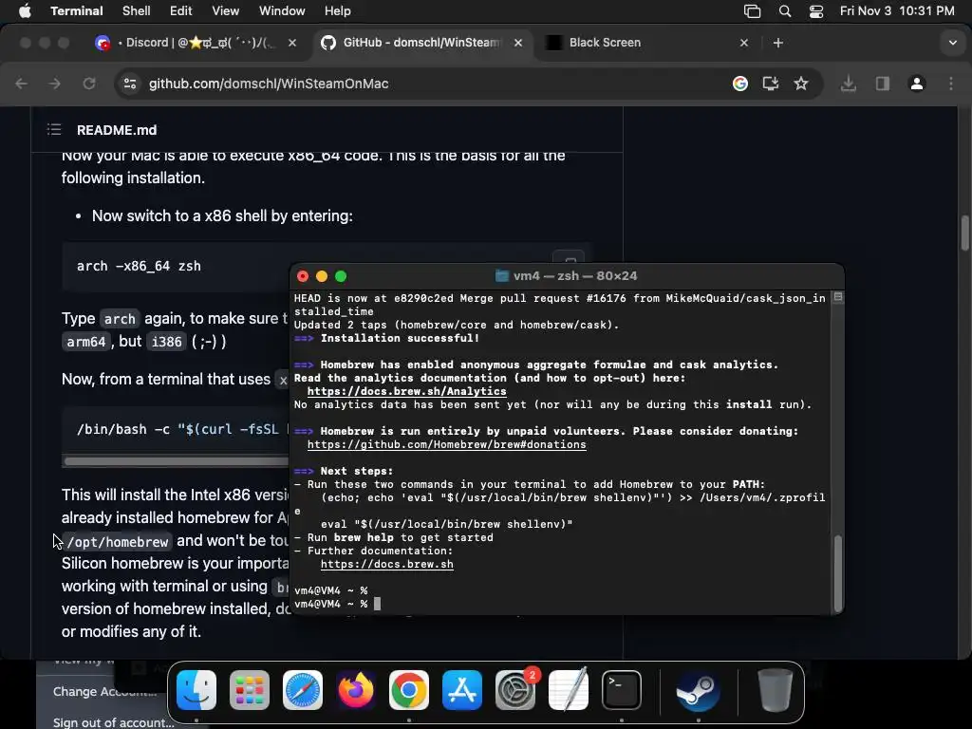This screenshot has height=729, width=972.
Task: Open Chrome downloads
Action: pyautogui.click(x=849, y=84)
